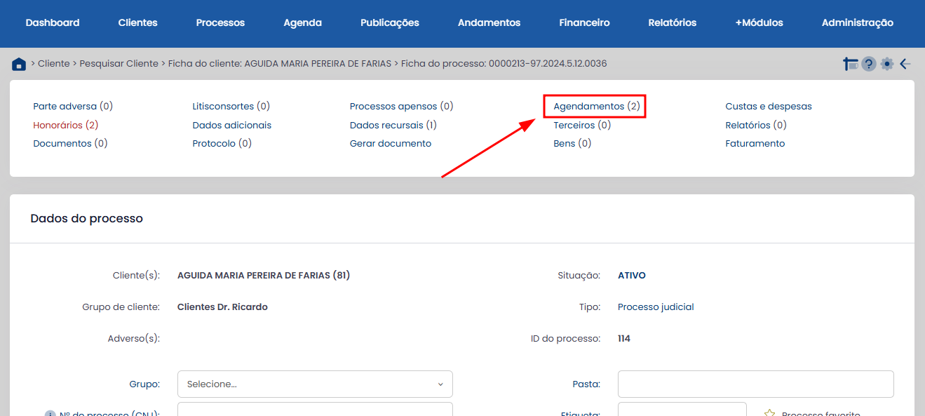Click the info icon beside Nº do processo
Image resolution: width=925 pixels, height=416 pixels.
point(50,414)
